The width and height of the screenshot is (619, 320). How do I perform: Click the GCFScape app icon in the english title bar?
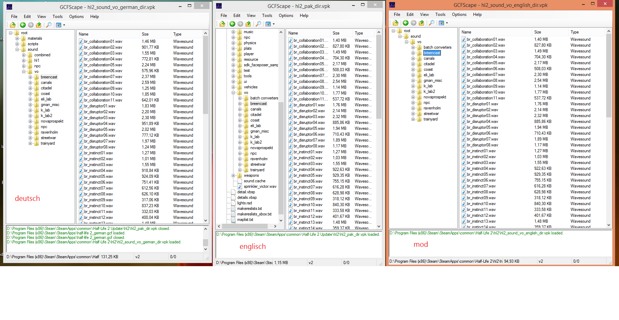[x=392, y=4]
